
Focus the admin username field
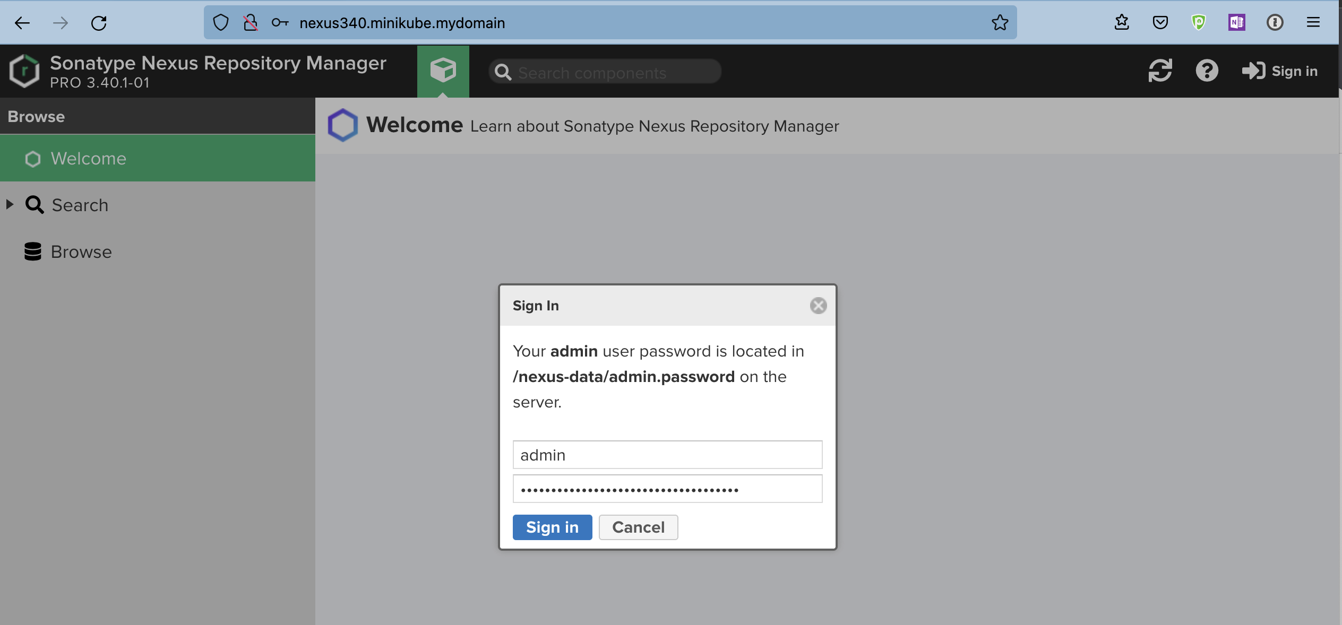[667, 455]
